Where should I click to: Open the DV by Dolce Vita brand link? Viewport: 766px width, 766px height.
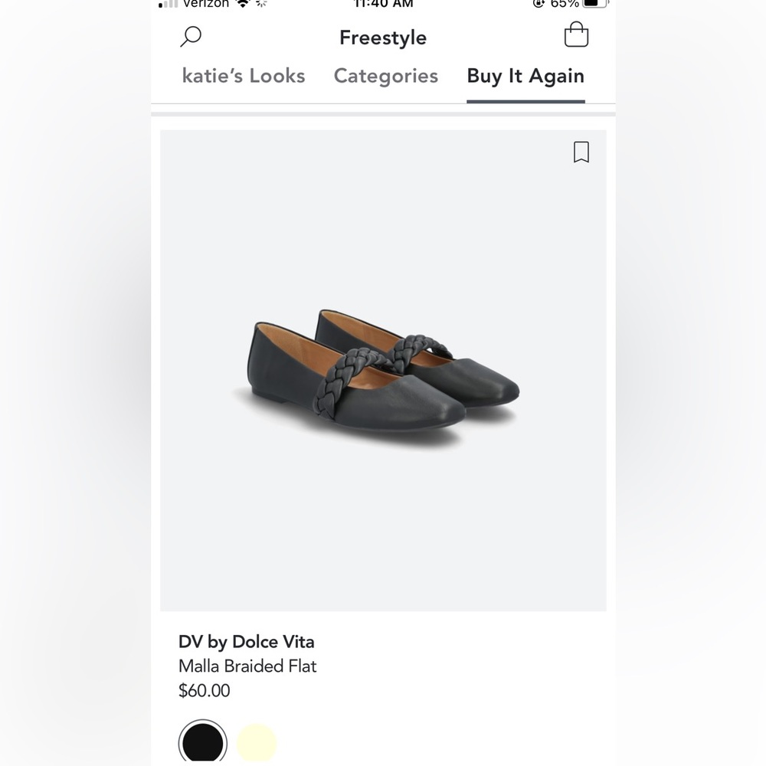point(246,641)
